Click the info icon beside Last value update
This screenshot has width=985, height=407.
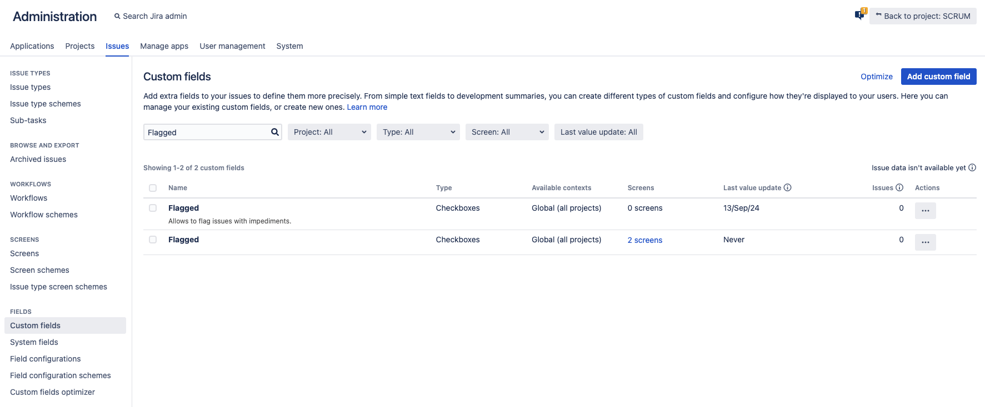tap(787, 188)
